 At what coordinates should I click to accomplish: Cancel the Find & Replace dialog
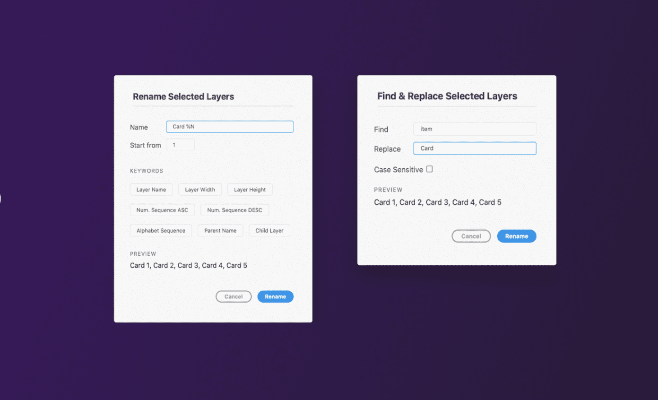click(x=471, y=236)
